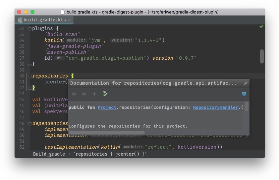Close the window with red button

click(19, 12)
